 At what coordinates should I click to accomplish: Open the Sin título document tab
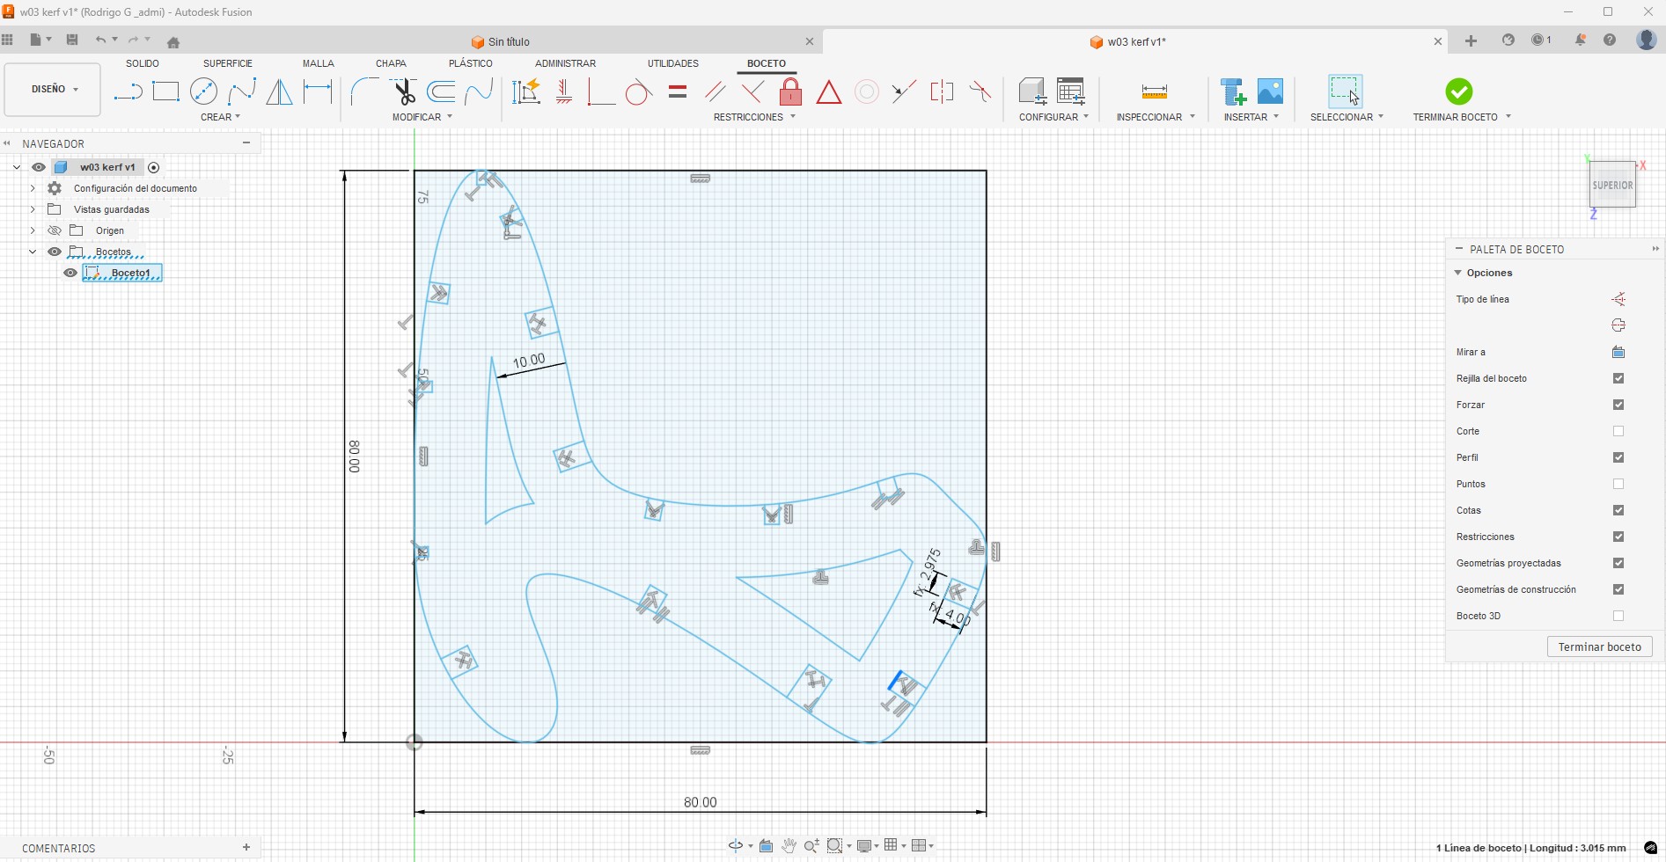(x=500, y=41)
